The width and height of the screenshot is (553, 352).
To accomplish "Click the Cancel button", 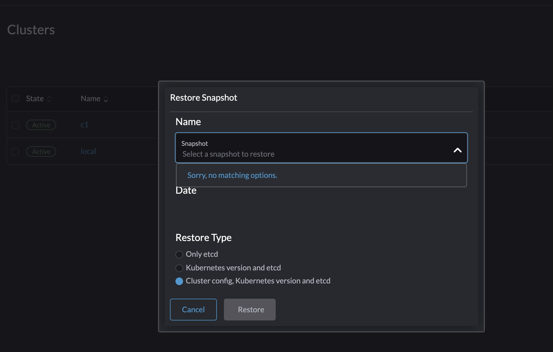I will click(x=193, y=309).
